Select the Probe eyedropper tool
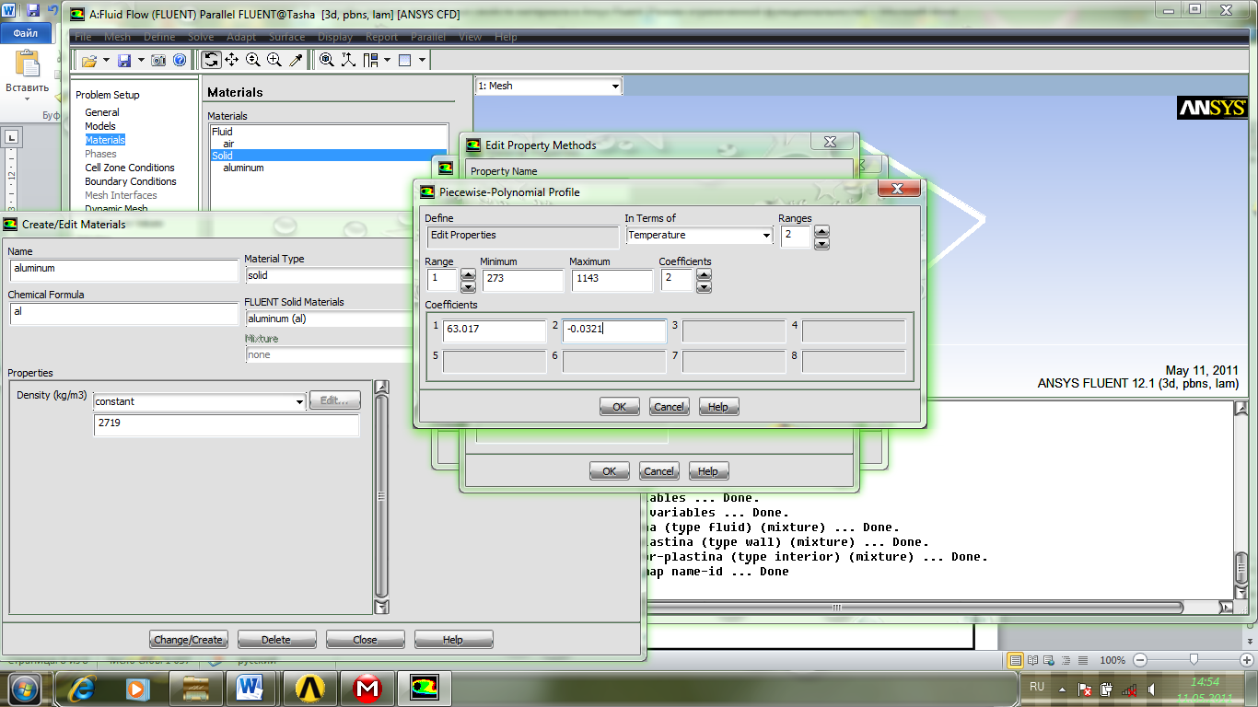This screenshot has width=1258, height=707. (x=296, y=60)
